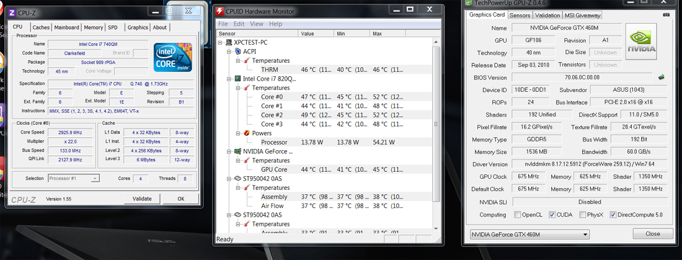The height and width of the screenshot is (260, 682).
Task: Open the Validation tab in GPU-Z
Action: [x=547, y=16]
